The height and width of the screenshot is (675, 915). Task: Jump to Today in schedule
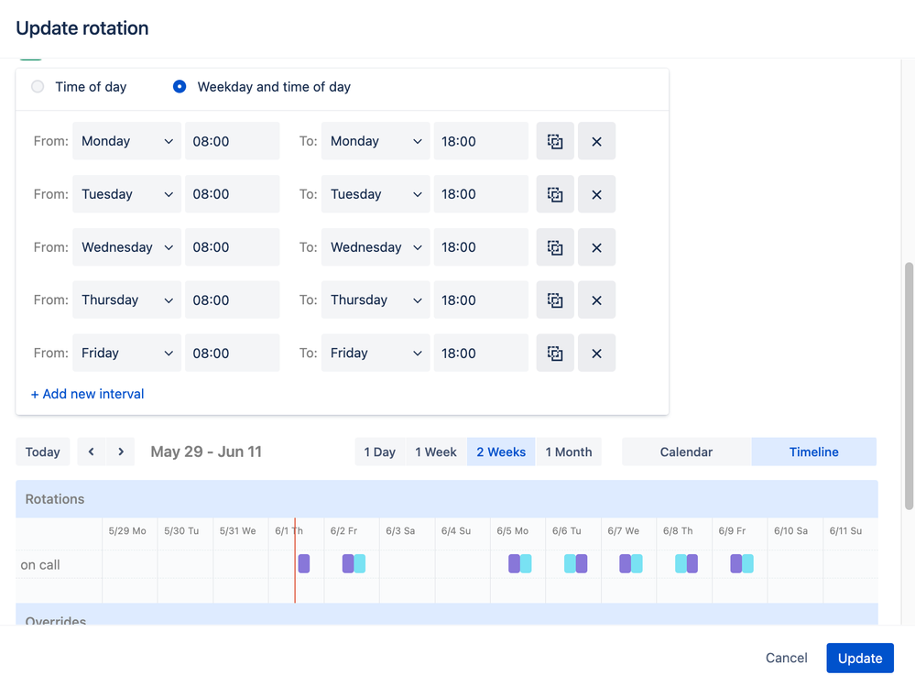[x=43, y=452]
